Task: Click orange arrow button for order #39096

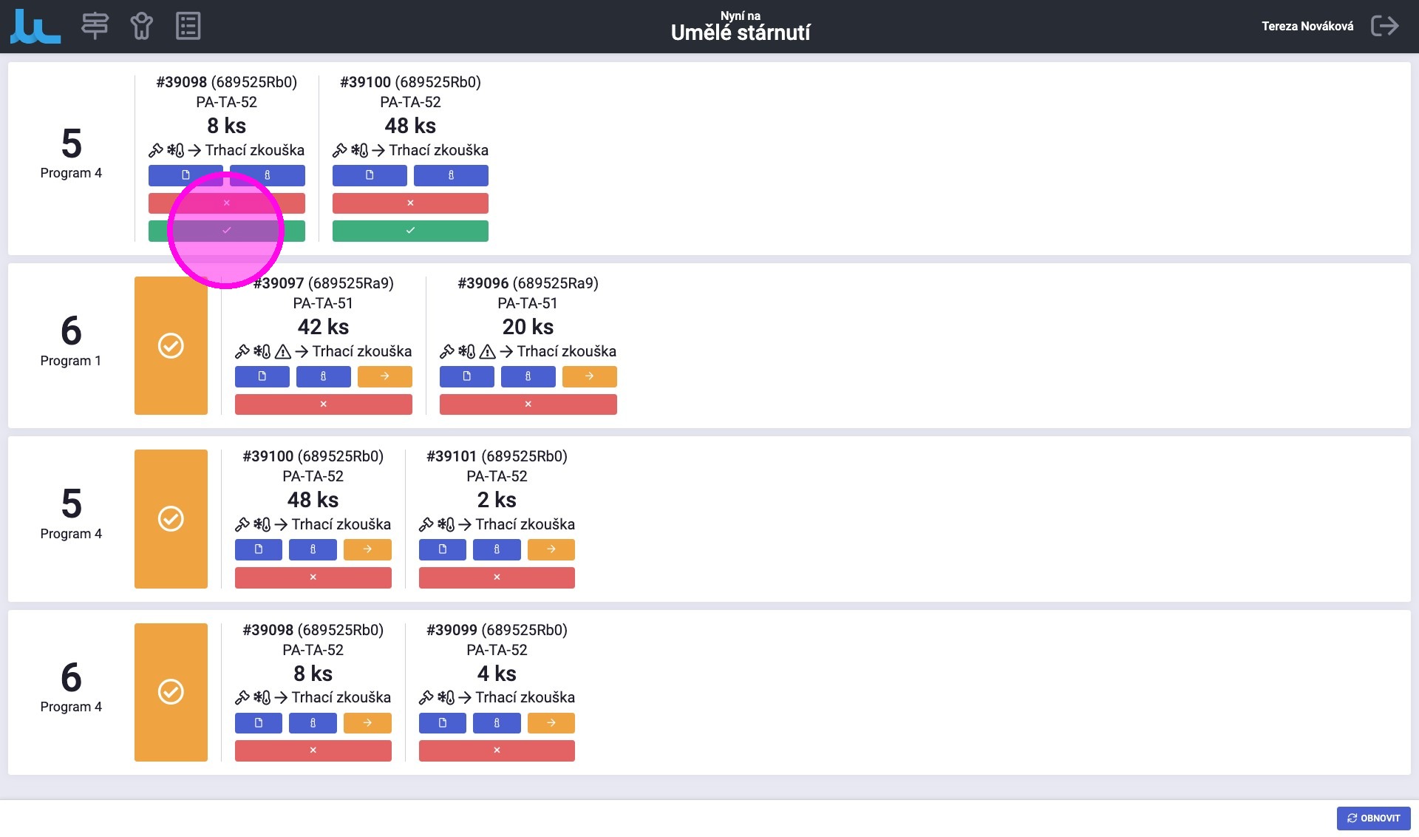Action: (589, 376)
